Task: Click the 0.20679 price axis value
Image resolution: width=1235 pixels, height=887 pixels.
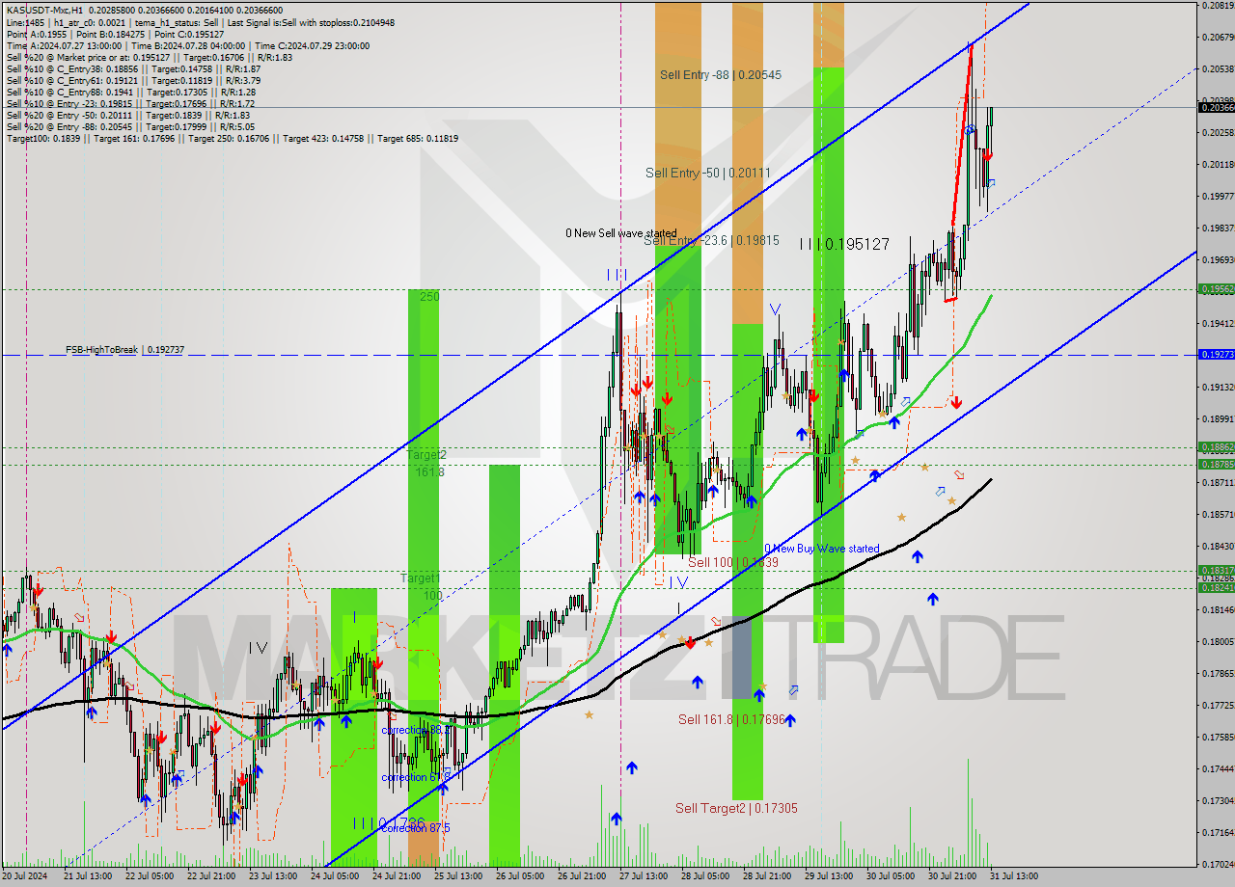Action: pos(1218,37)
